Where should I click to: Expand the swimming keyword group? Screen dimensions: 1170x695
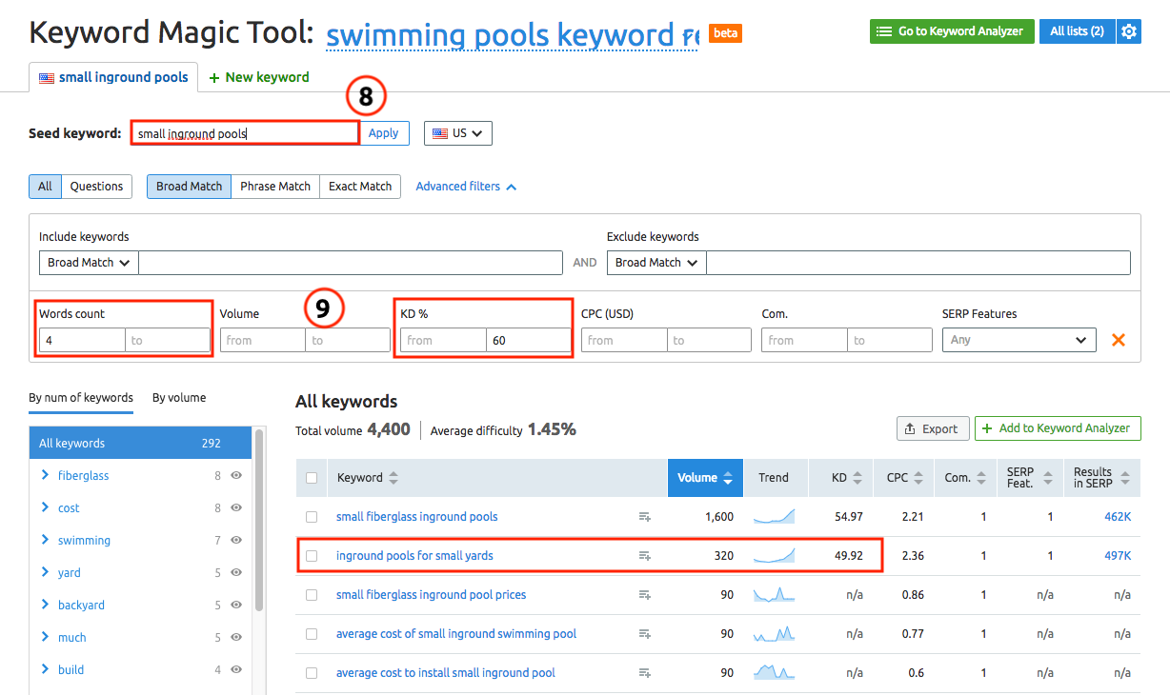pyautogui.click(x=46, y=541)
